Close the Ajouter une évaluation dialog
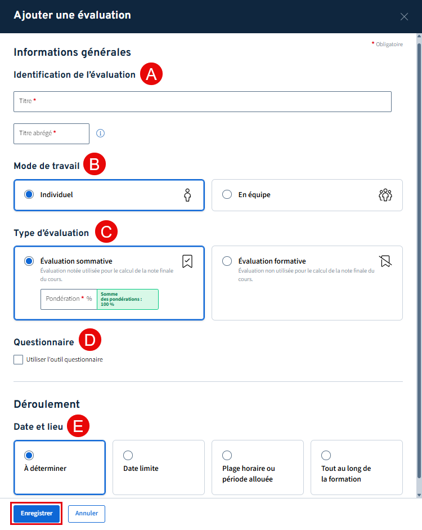The image size is (422, 530). 404,16
